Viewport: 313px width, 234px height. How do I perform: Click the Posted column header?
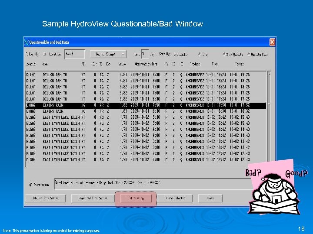(239, 64)
